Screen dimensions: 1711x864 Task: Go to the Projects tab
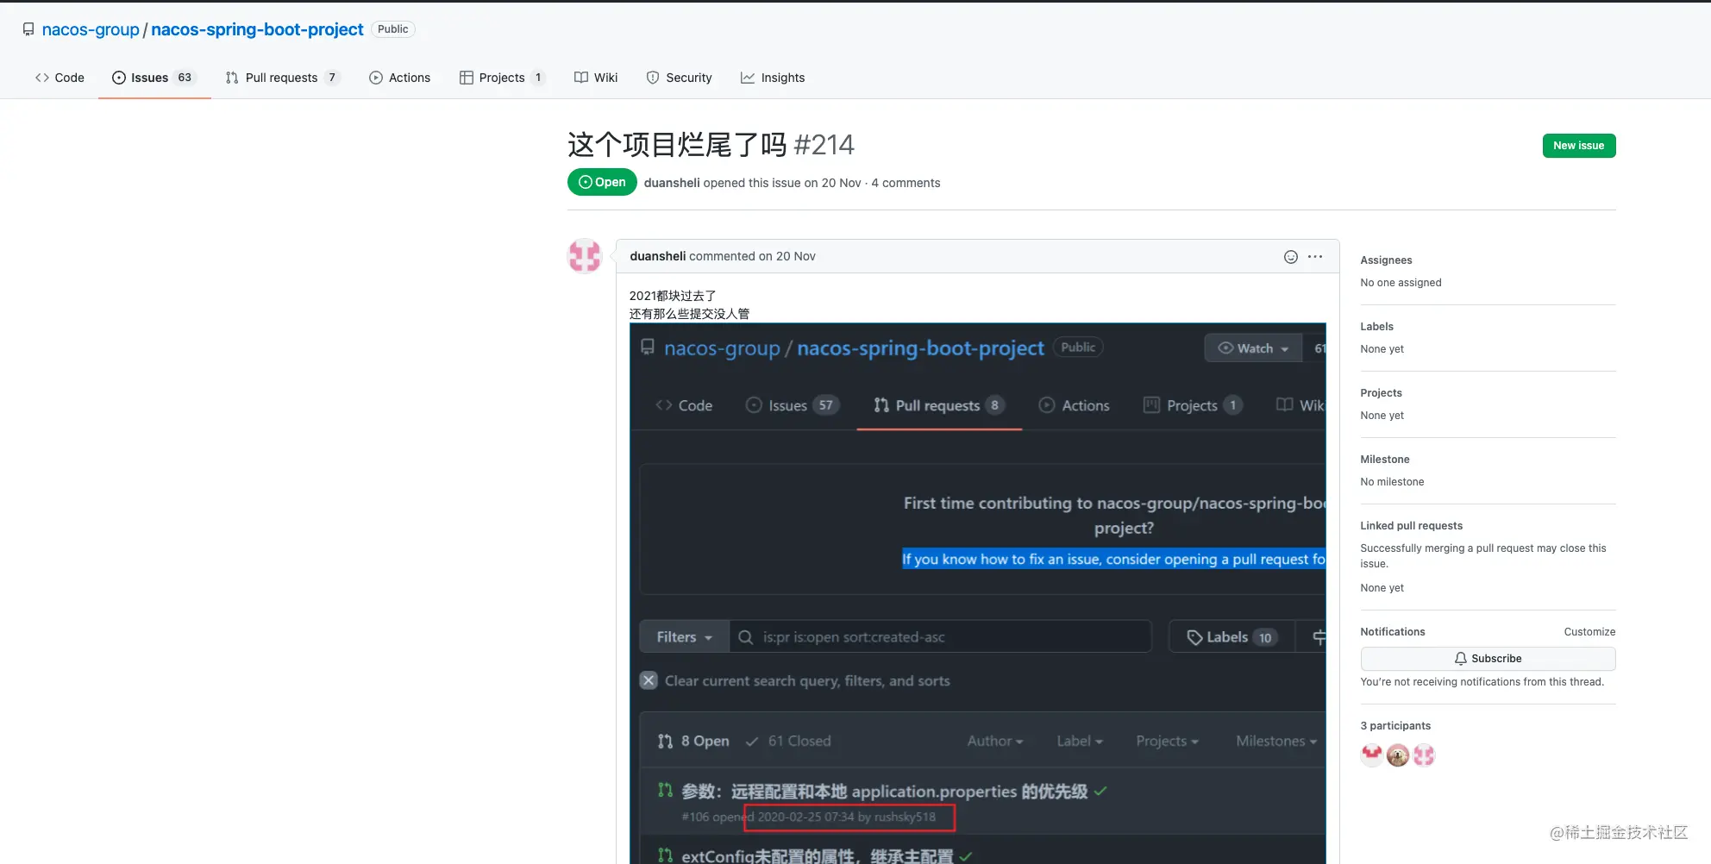click(x=502, y=78)
